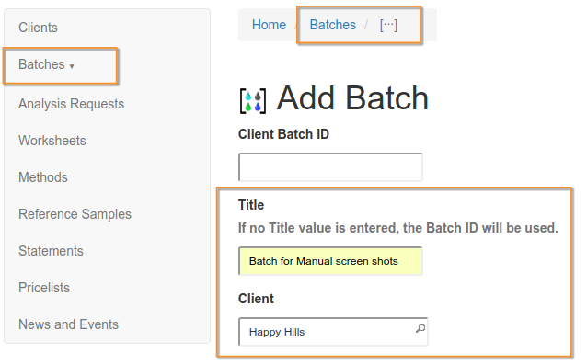This screenshot has width=587, height=364.
Task: Open Reference Samples in sidebar
Action: [x=75, y=214]
